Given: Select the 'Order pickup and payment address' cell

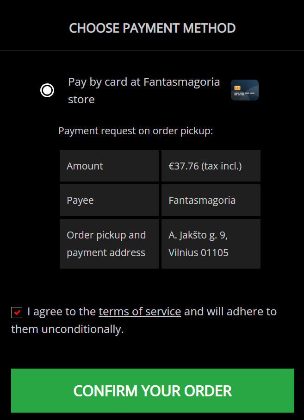Looking at the screenshot, I should point(109,244).
